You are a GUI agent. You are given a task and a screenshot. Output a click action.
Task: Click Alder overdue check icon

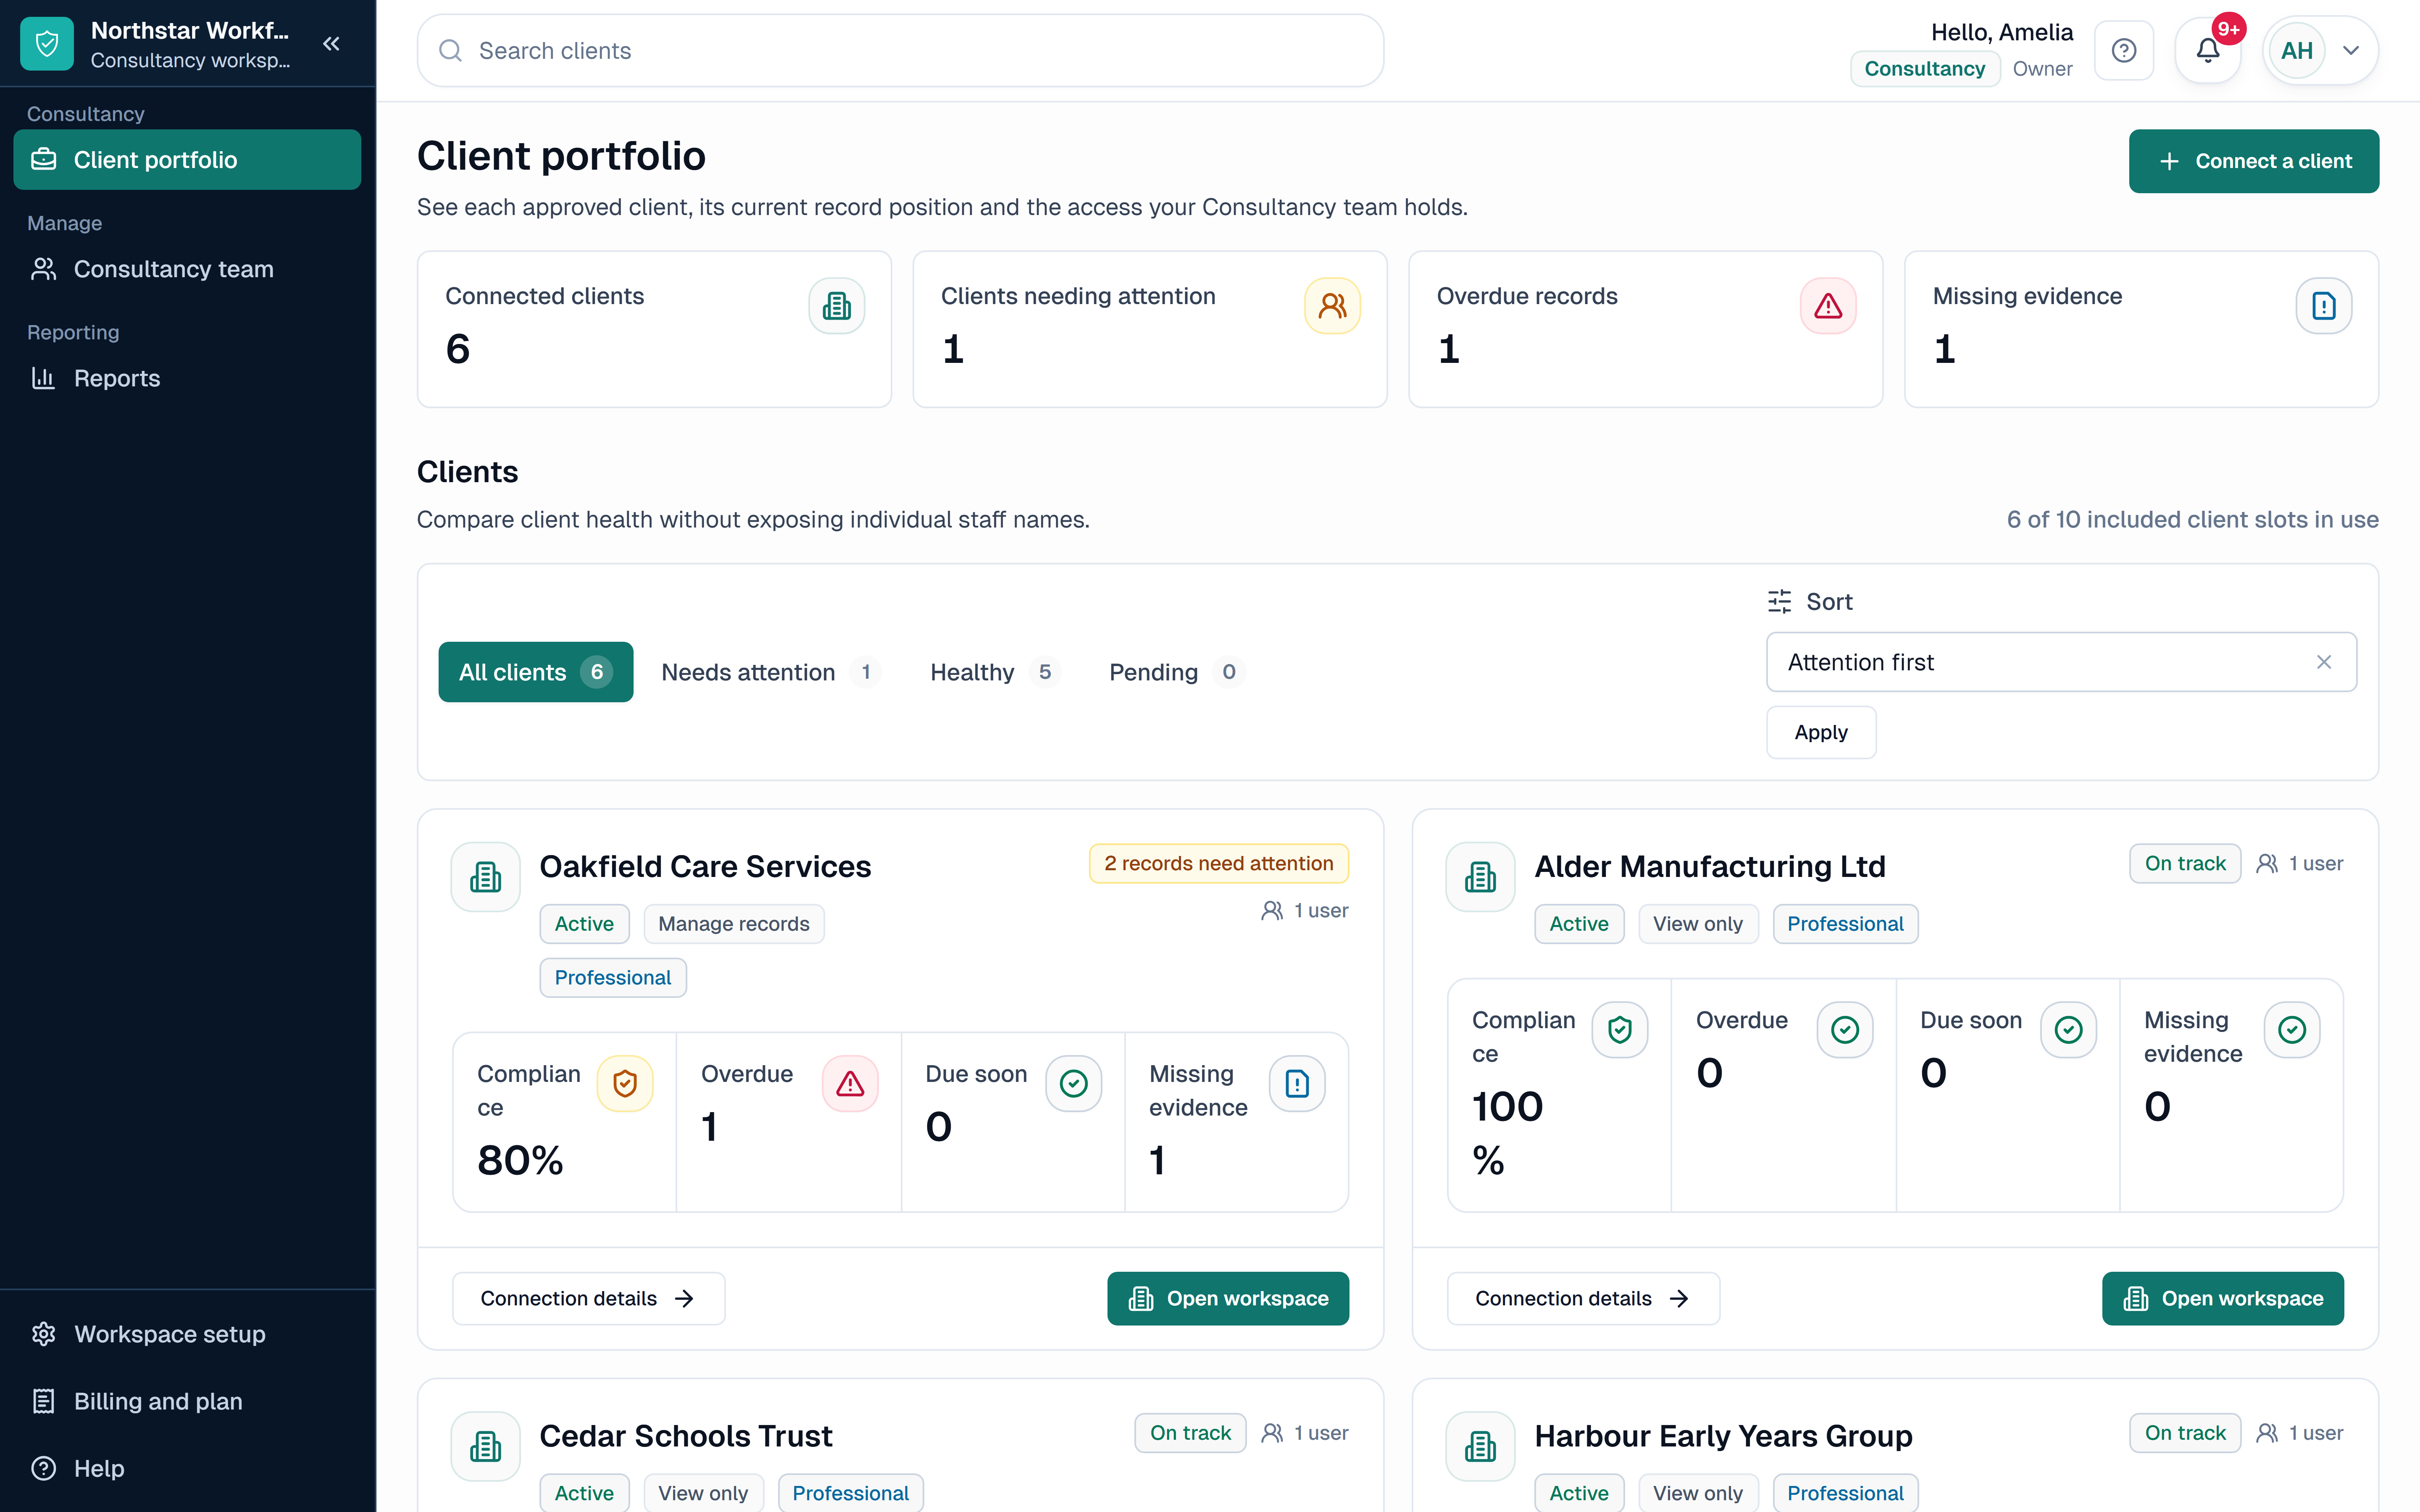pos(1845,1030)
